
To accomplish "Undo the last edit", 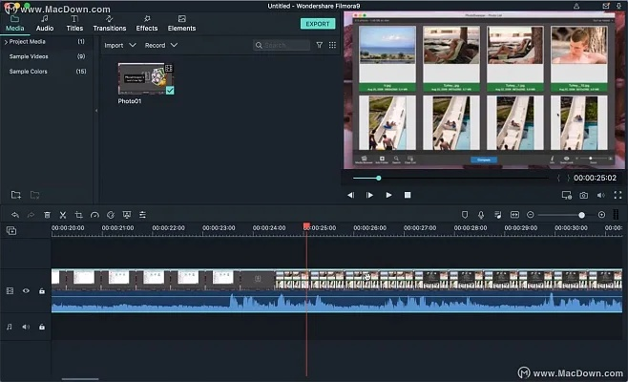I will [x=15, y=215].
